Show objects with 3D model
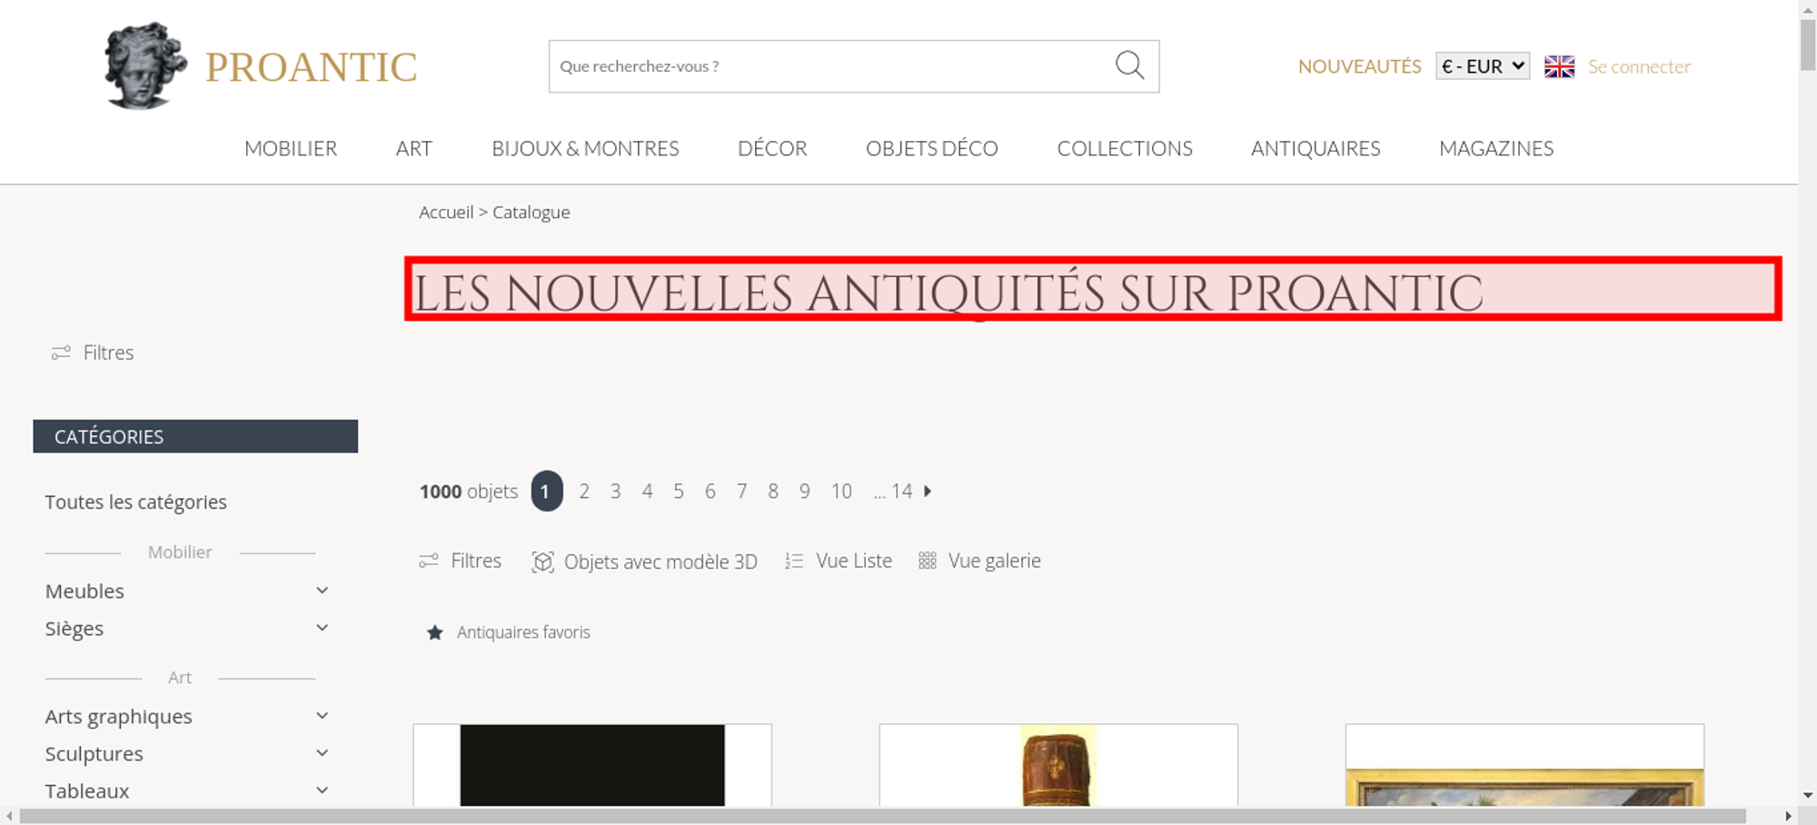Screen dimensions: 1817x825 (x=644, y=562)
